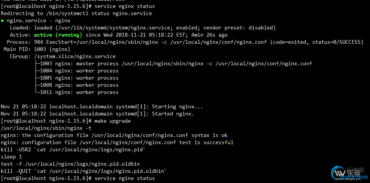370x183 pixels.
Task: Select the 1008 nginx worker process entry
Action: tap(77, 85)
